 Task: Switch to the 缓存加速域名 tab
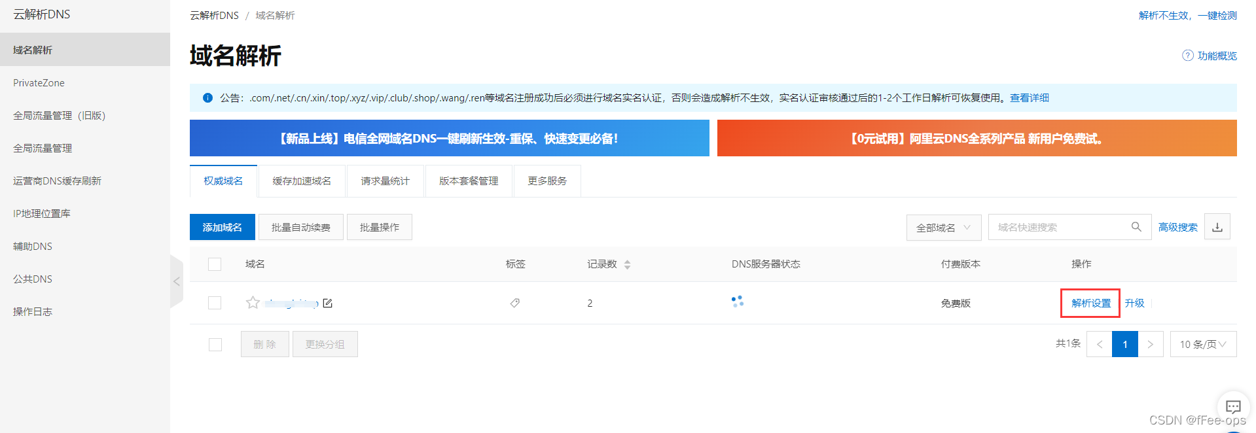302,181
